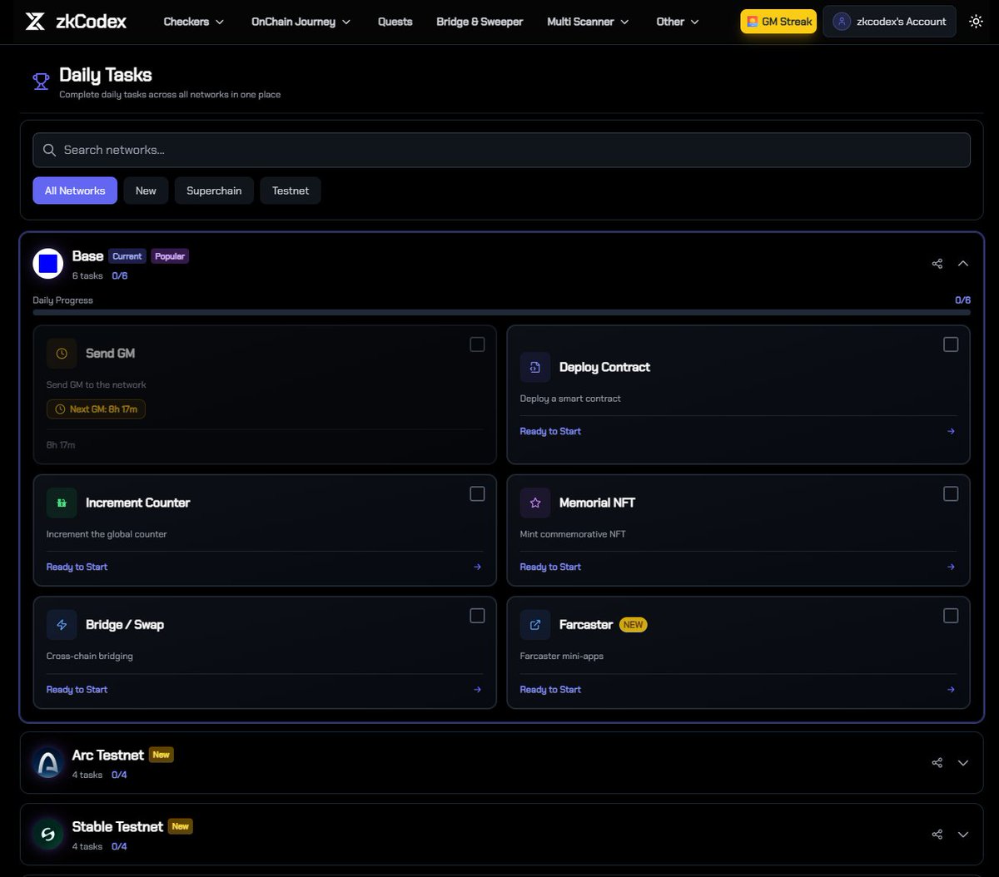The image size is (999, 877).
Task: Click the NEW badge beside Farcaster
Action: click(634, 625)
